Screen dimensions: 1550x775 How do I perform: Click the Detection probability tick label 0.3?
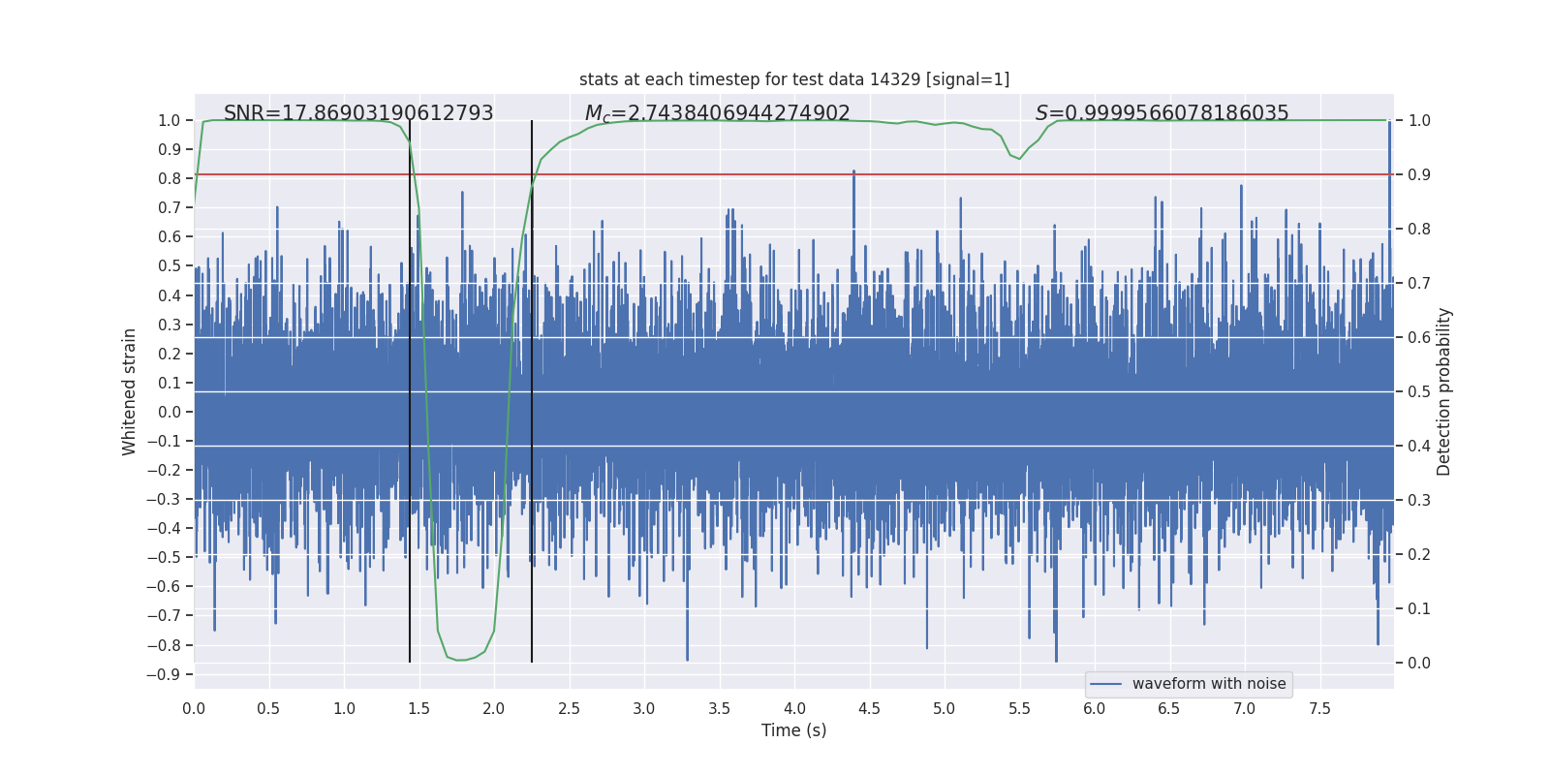tap(1419, 500)
